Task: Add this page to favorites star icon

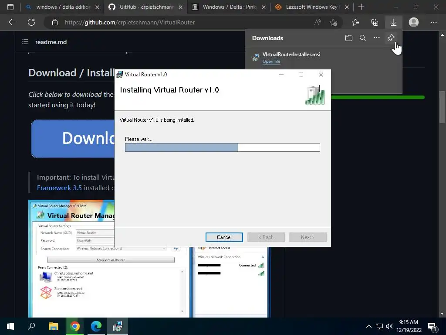Action: [x=333, y=22]
